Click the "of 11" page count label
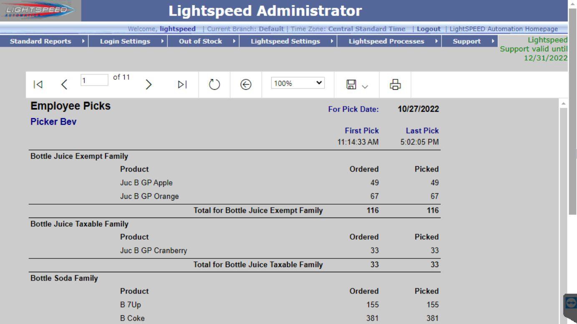This screenshot has width=577, height=324. [122, 77]
